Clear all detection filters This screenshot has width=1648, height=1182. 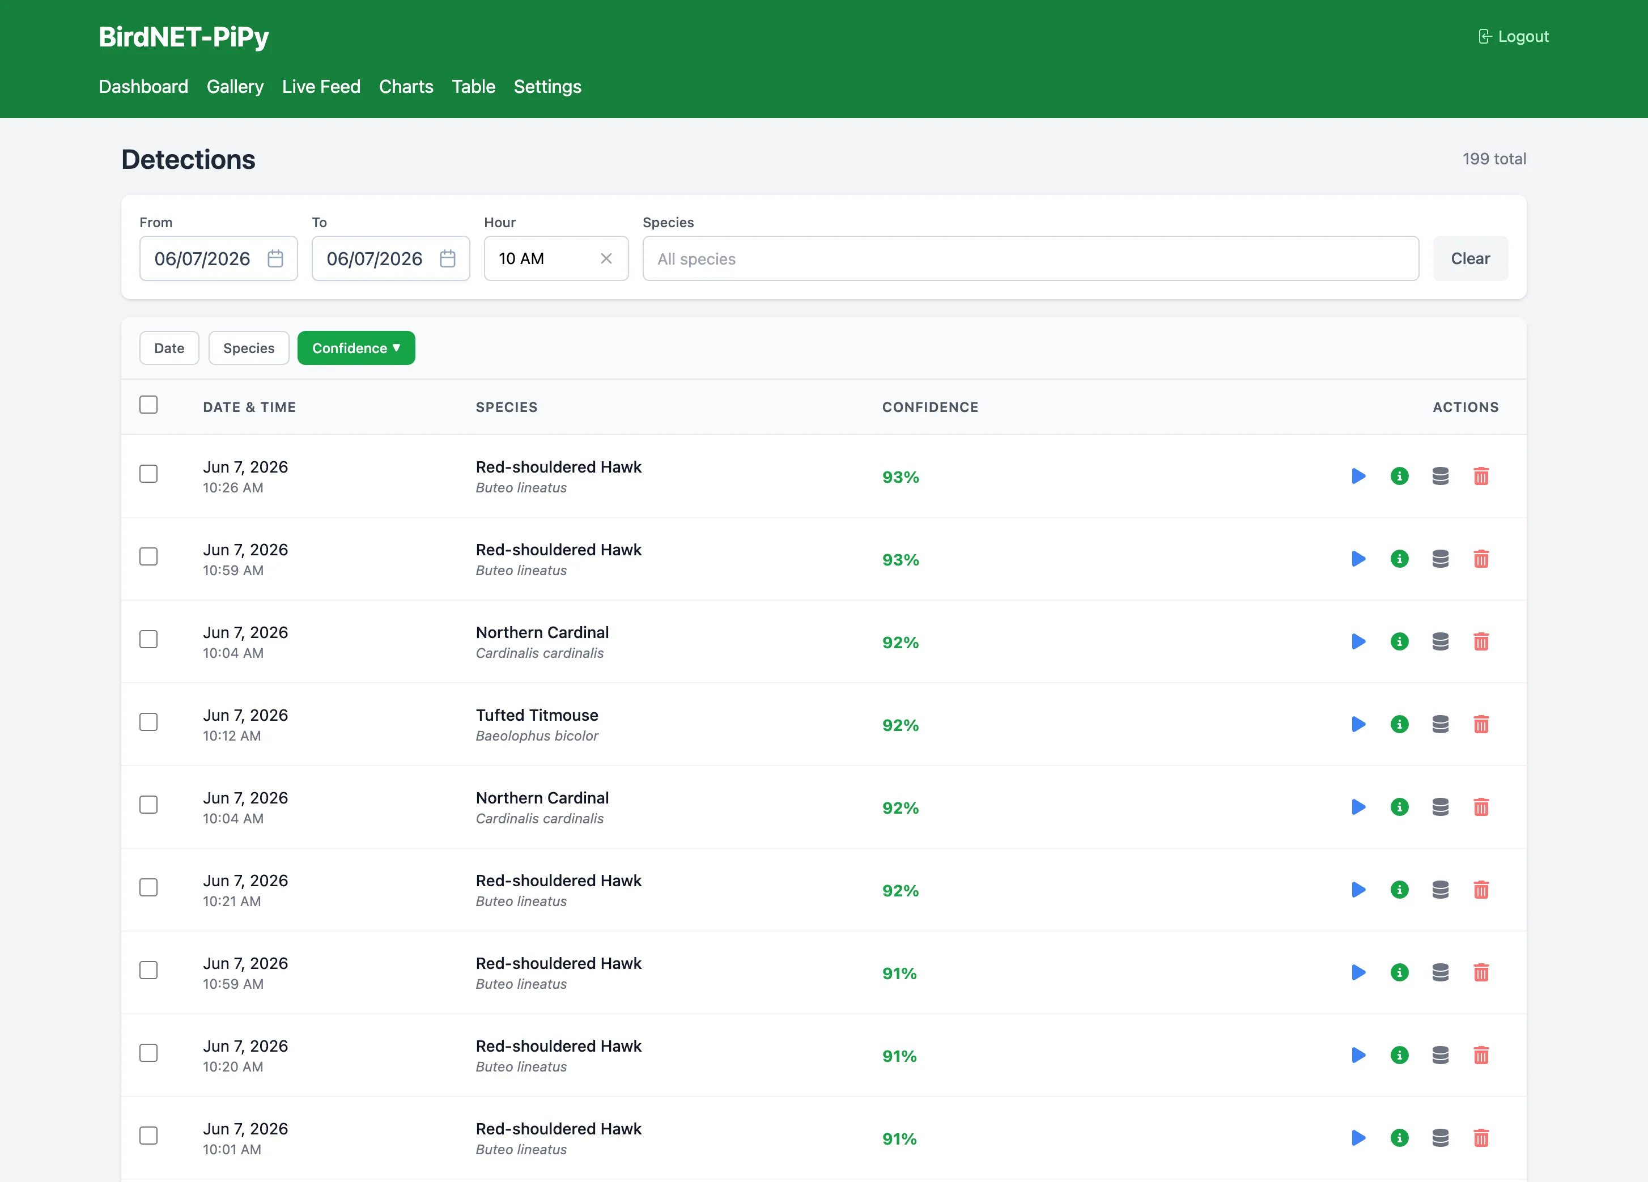[x=1470, y=258]
